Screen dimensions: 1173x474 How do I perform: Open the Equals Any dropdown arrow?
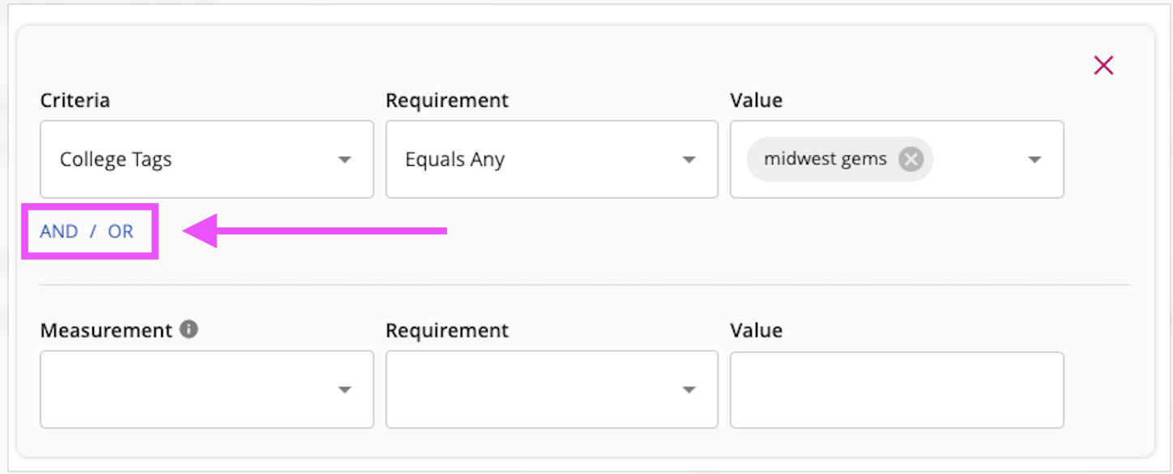pyautogui.click(x=689, y=160)
